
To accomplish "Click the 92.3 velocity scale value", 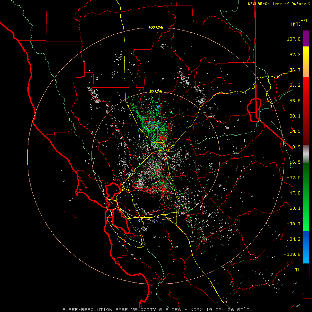I will click(295, 54).
